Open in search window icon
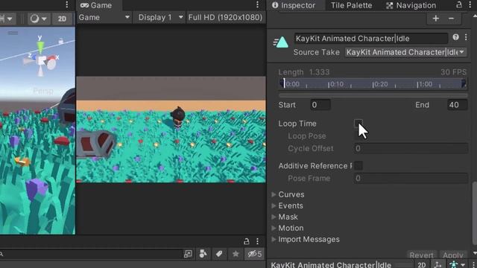Image resolution: width=477 pixels, height=268 pixels. click(x=188, y=254)
